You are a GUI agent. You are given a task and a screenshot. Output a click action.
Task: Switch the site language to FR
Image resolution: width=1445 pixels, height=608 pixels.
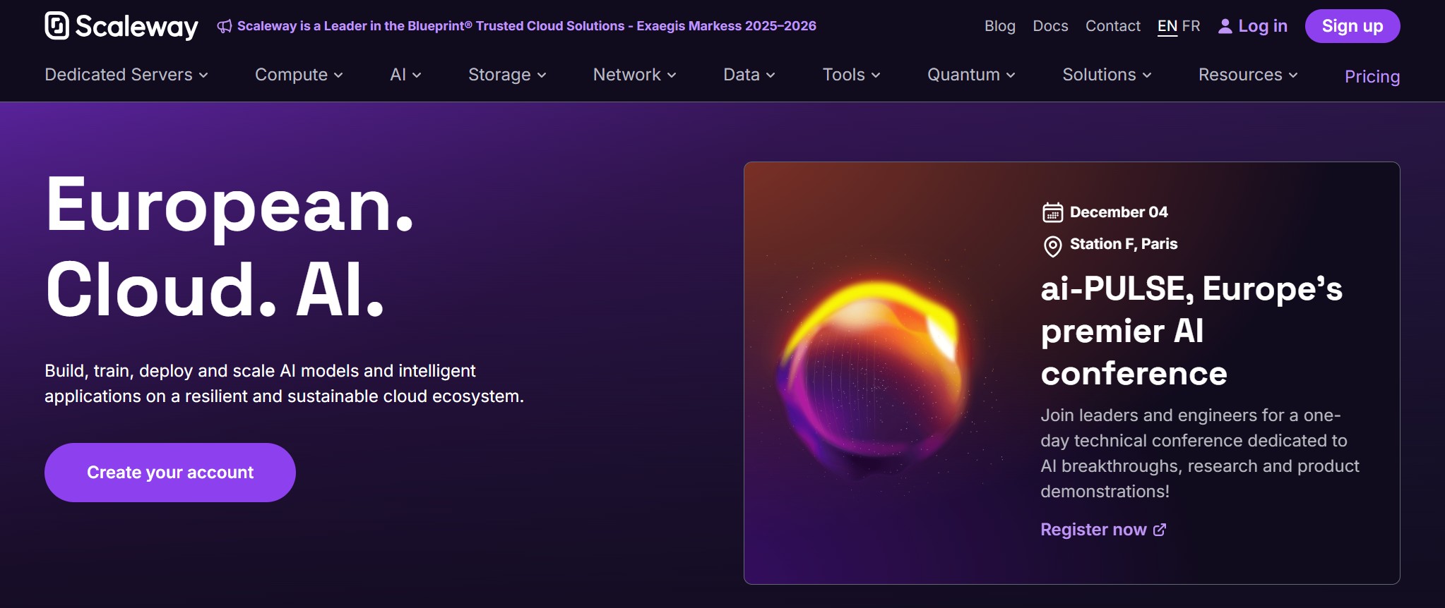1191,26
